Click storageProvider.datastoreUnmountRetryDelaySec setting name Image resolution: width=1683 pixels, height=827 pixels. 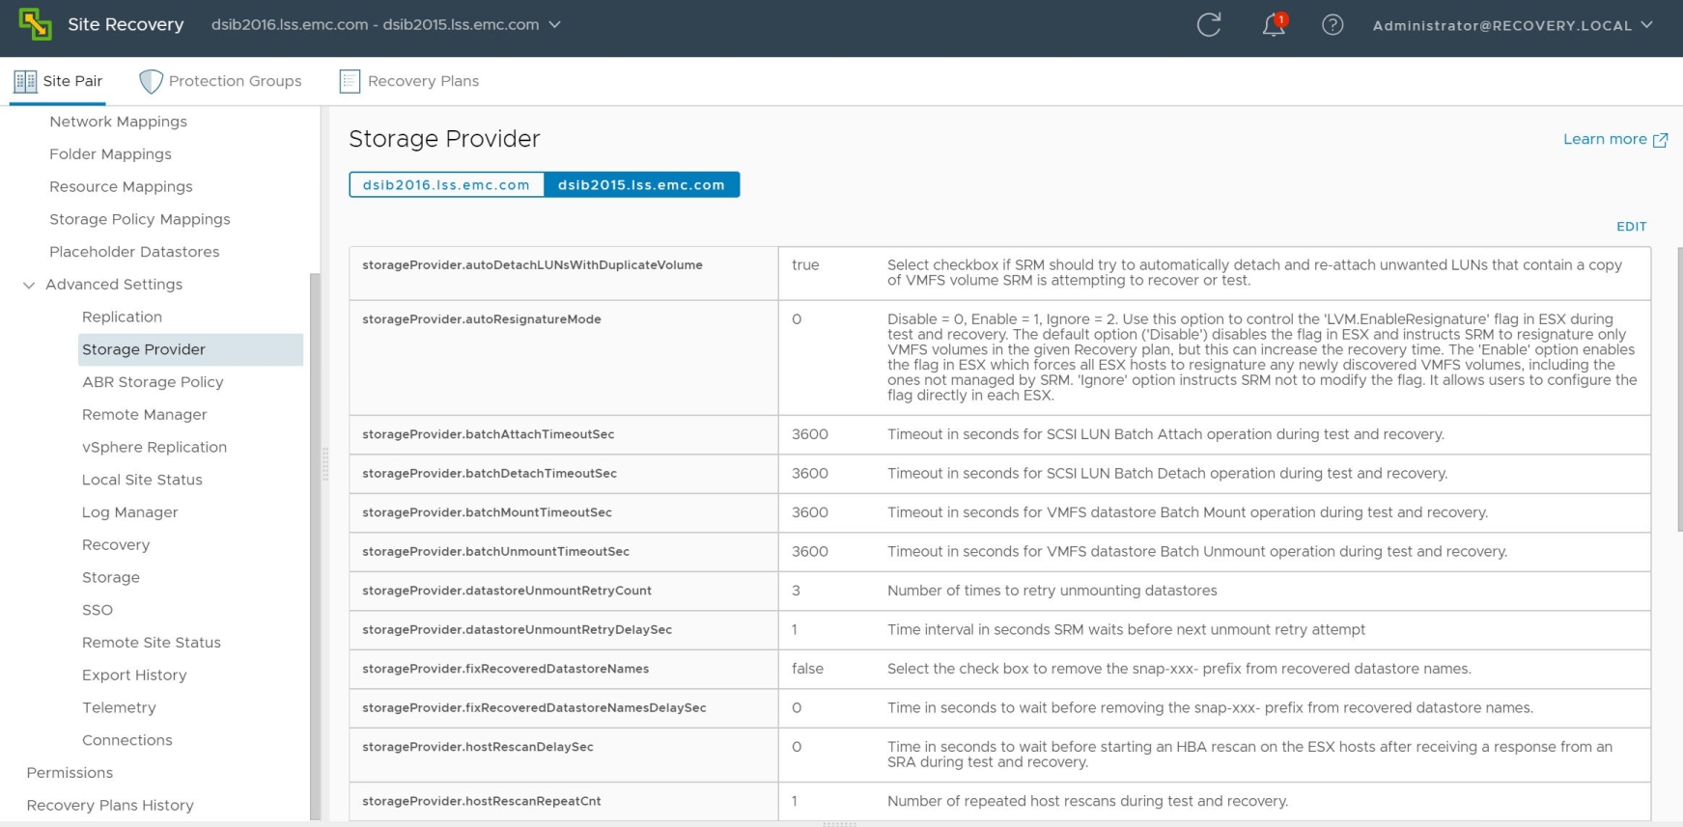(517, 630)
